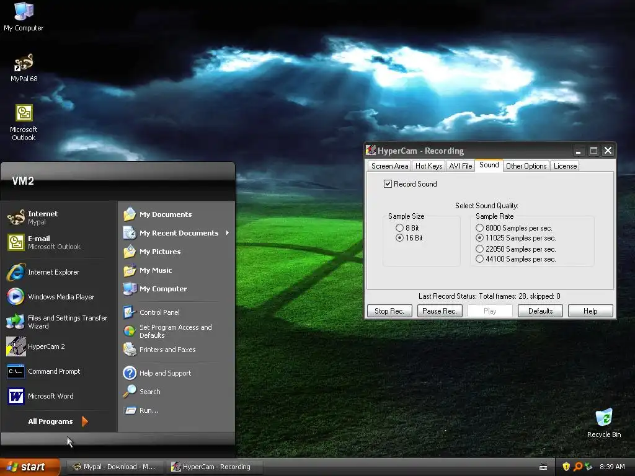Select 16 Bit sample size
This screenshot has width=635, height=476.
point(409,238)
